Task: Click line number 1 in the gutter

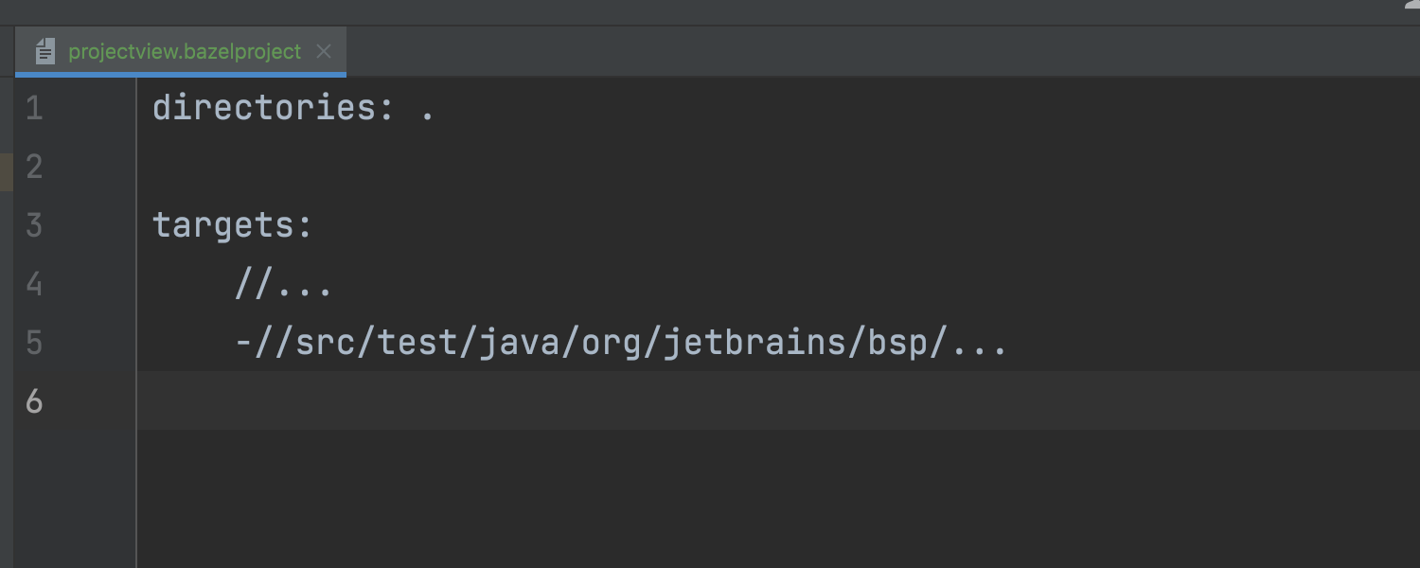Action: [x=34, y=109]
